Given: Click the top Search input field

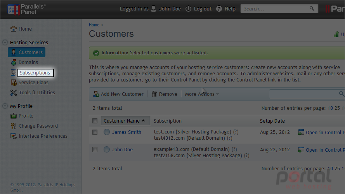Looking at the screenshot, I should (276, 9).
